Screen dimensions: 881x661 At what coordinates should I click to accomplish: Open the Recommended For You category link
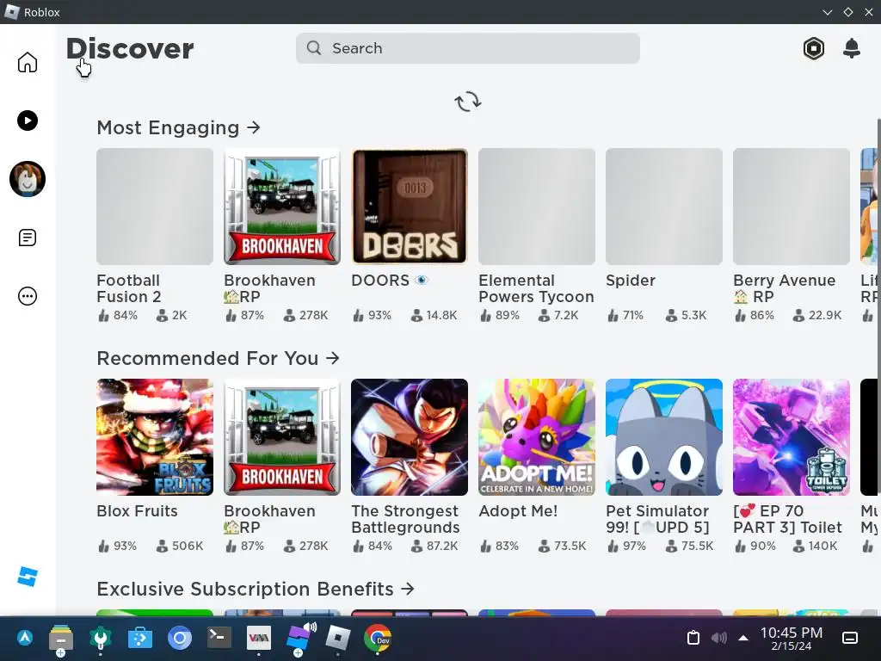(x=218, y=359)
